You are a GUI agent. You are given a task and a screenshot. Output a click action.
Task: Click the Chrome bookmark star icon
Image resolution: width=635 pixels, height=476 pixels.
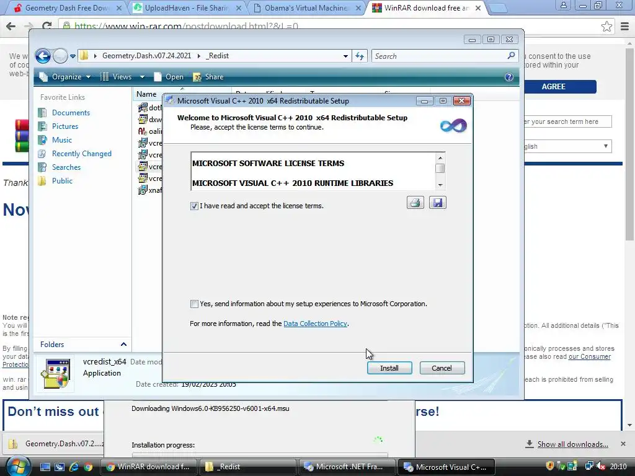pos(606,27)
